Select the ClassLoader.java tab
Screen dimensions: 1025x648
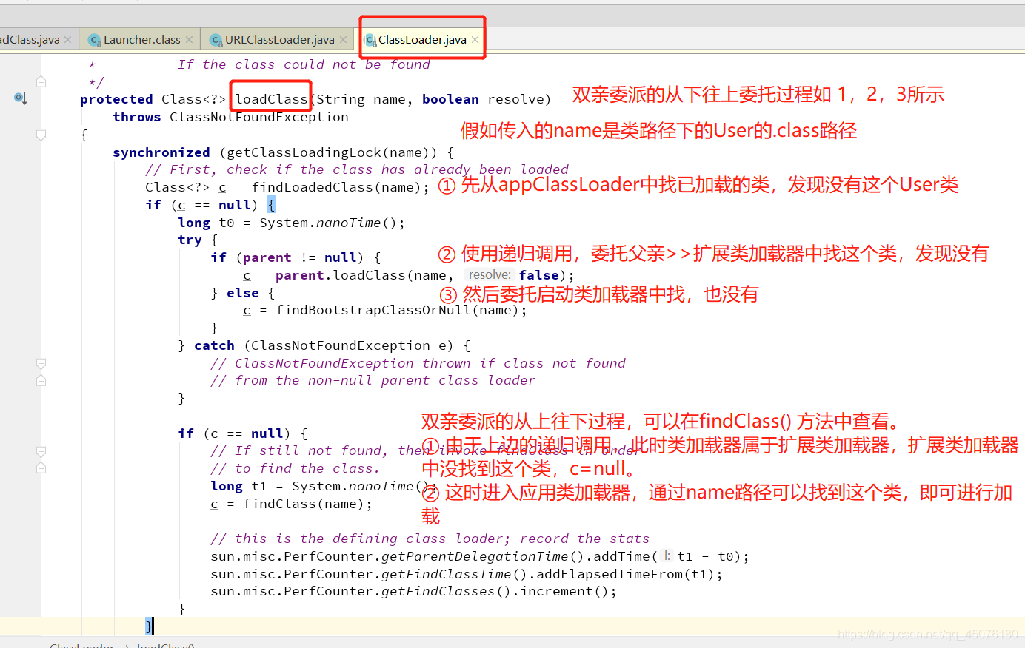point(422,40)
